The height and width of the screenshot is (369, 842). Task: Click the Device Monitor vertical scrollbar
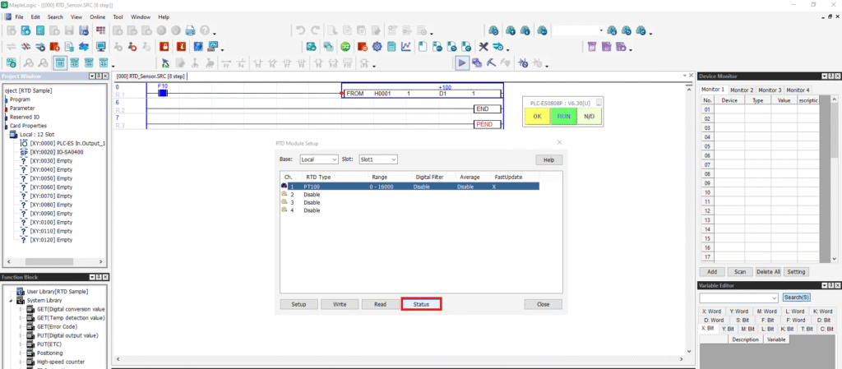pos(834,178)
